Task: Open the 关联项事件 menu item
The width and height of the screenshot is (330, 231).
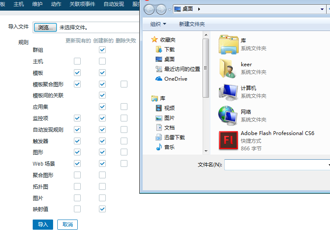Action: (82, 4)
